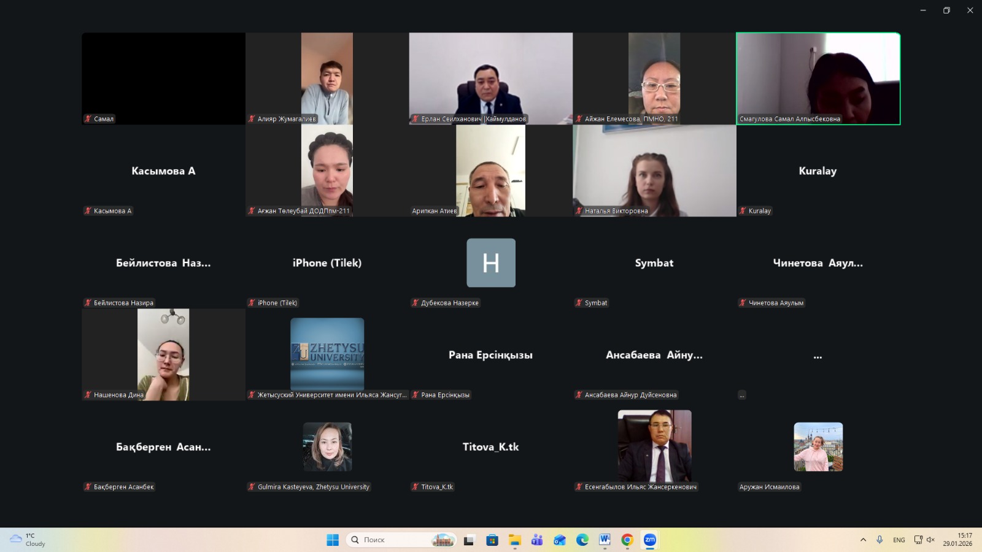Open the Windows Start menu
Viewport: 982px width, 552px height.
pos(333,540)
